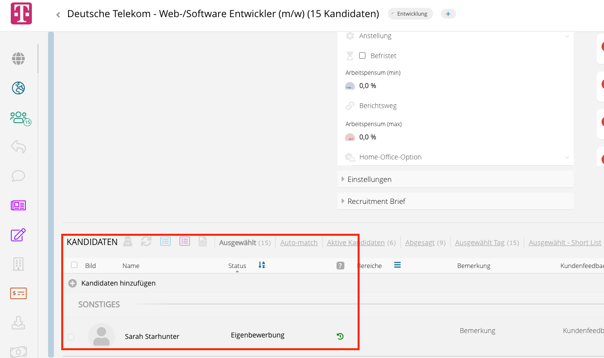Switch to the Abgesagt (9) tab

(425, 243)
